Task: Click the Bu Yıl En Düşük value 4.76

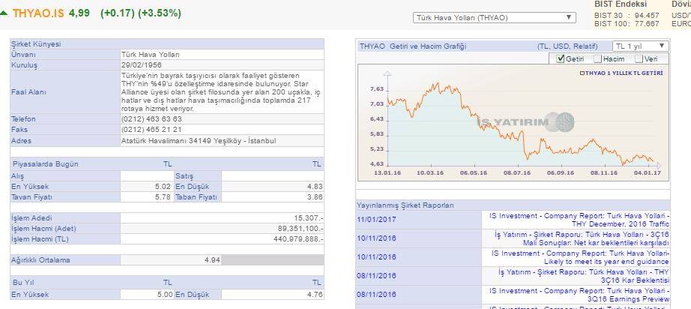Action: [315, 295]
